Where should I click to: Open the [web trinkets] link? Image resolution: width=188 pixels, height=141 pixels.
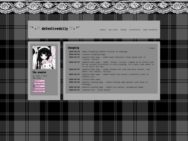[x=150, y=30]
